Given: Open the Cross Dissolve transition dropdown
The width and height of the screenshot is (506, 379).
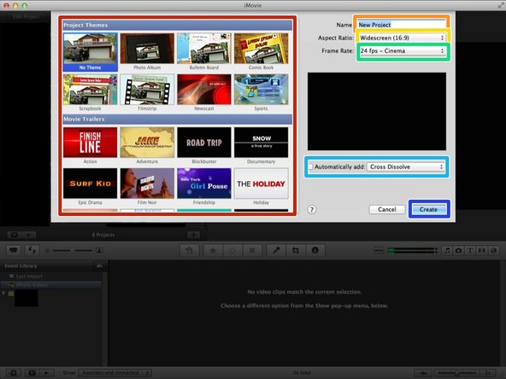Looking at the screenshot, I should pos(406,166).
